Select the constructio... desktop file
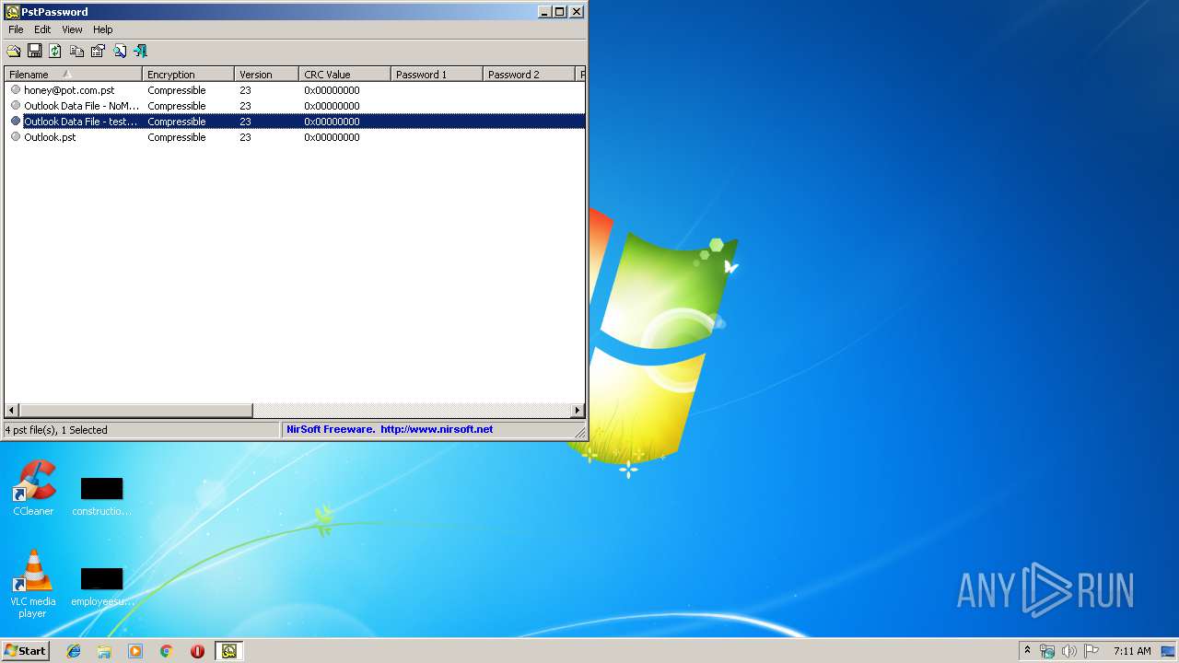Image resolution: width=1179 pixels, height=663 pixels. [101, 495]
